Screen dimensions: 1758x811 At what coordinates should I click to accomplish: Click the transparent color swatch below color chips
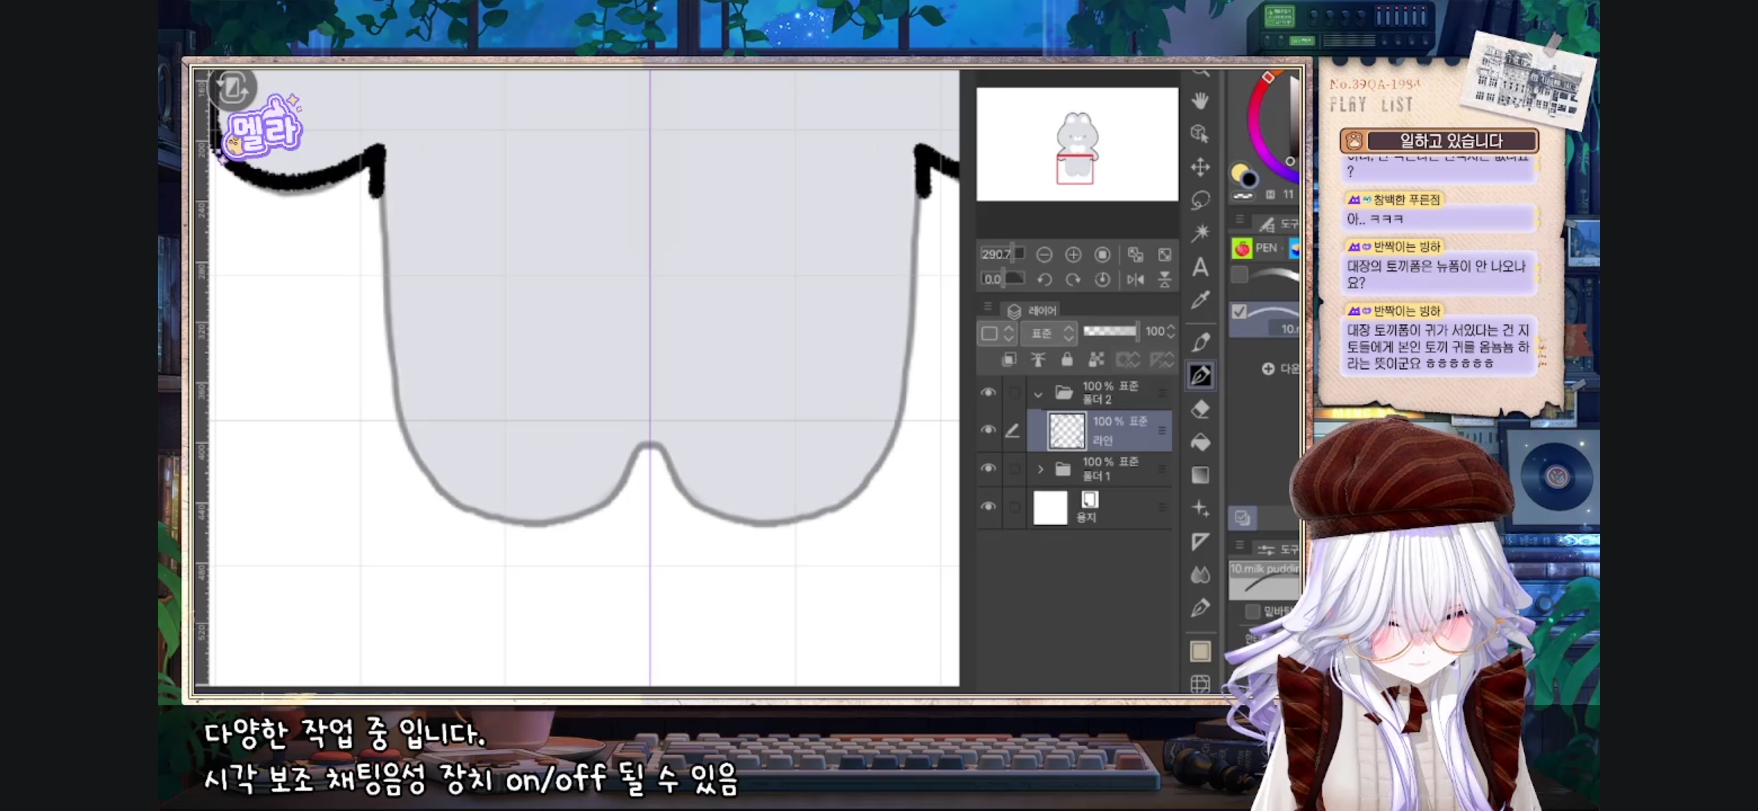point(1243,197)
